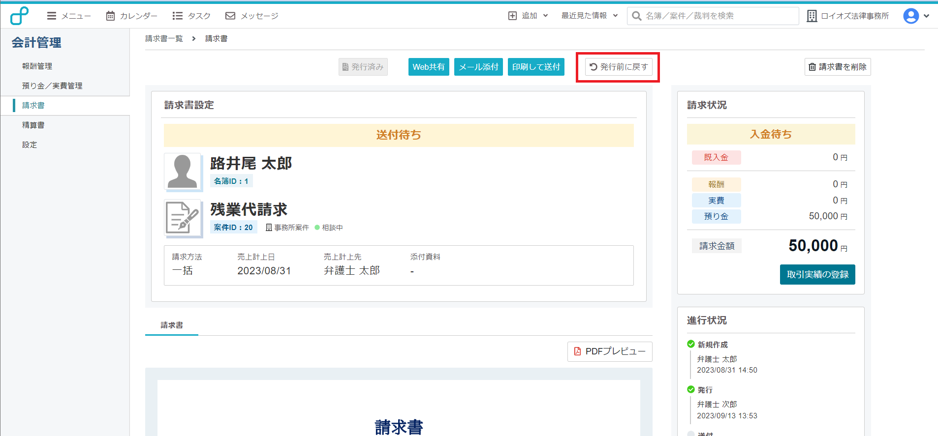
Task: Click the 2023/08/31 14:50 timestamp
Action: (727, 370)
